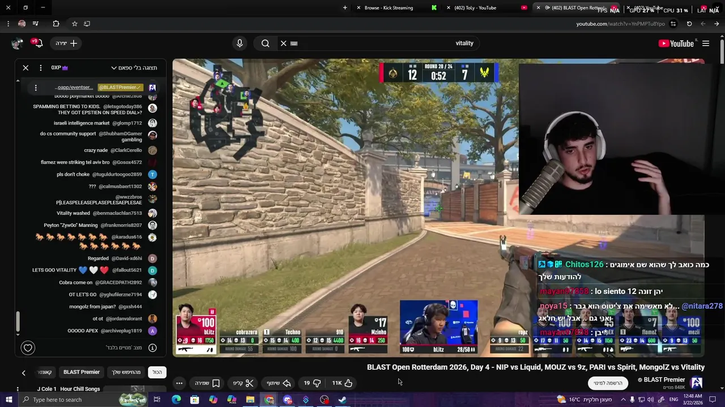Open File Explorer from taskbar
The width and height of the screenshot is (725, 407).
[250, 400]
